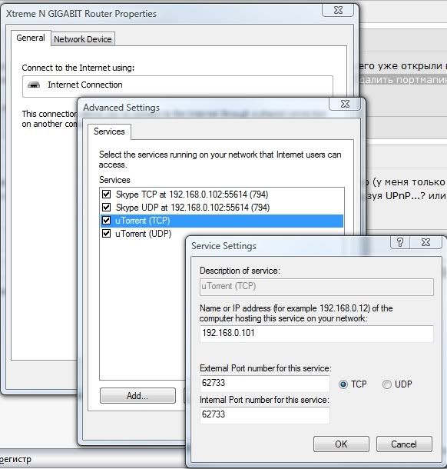Select the Services tab in Advanced Settings
Image resolution: width=447 pixels, height=469 pixels.
coord(109,131)
